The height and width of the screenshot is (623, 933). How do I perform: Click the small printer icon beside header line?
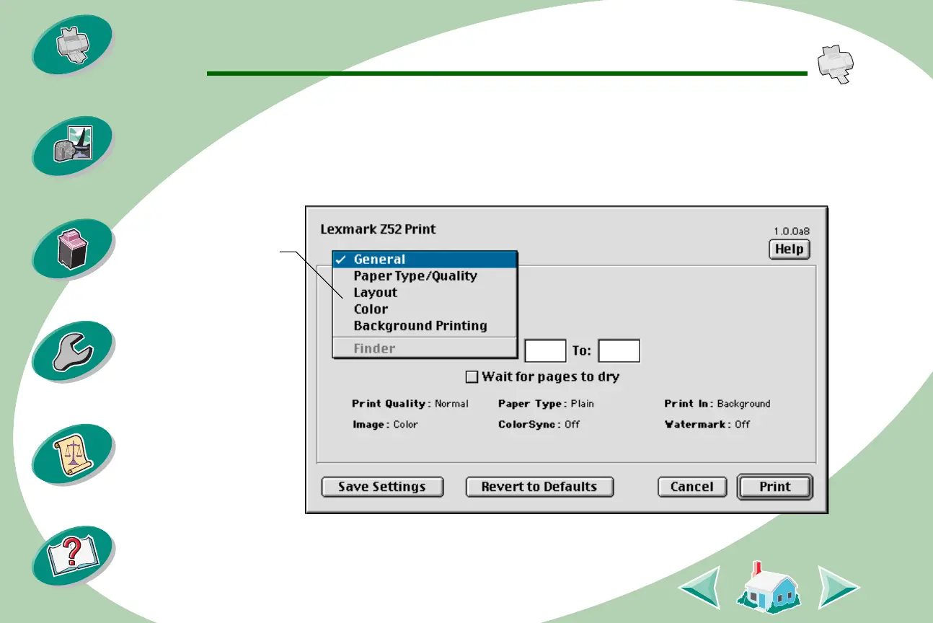click(x=834, y=66)
